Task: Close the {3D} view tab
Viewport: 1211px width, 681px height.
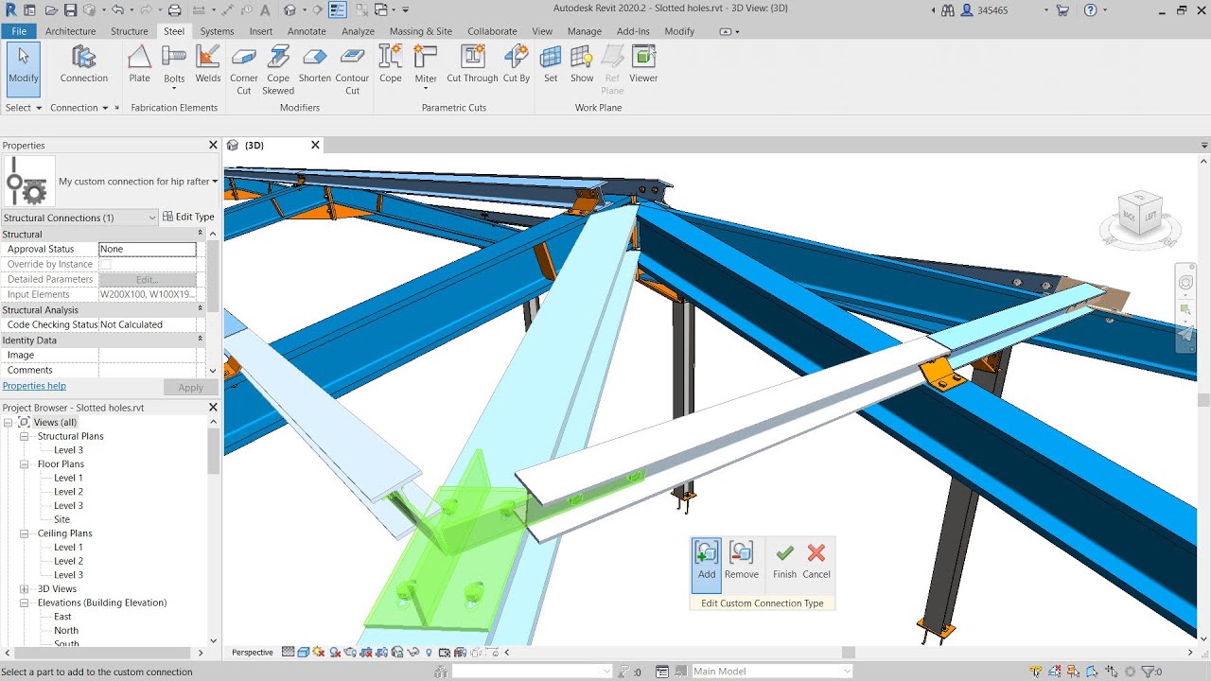Action: click(x=315, y=145)
